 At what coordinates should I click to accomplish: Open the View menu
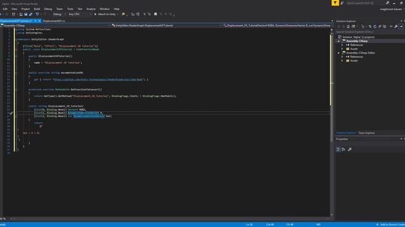14,9
